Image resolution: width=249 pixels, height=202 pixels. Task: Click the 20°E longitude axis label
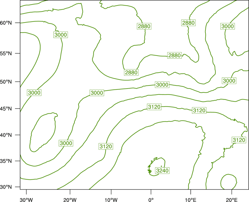232,200
